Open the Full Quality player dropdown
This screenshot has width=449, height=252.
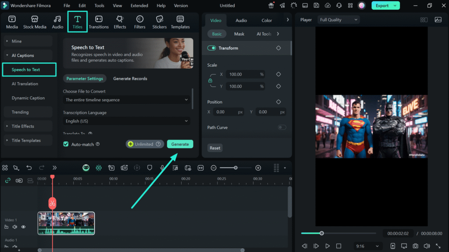click(x=339, y=20)
